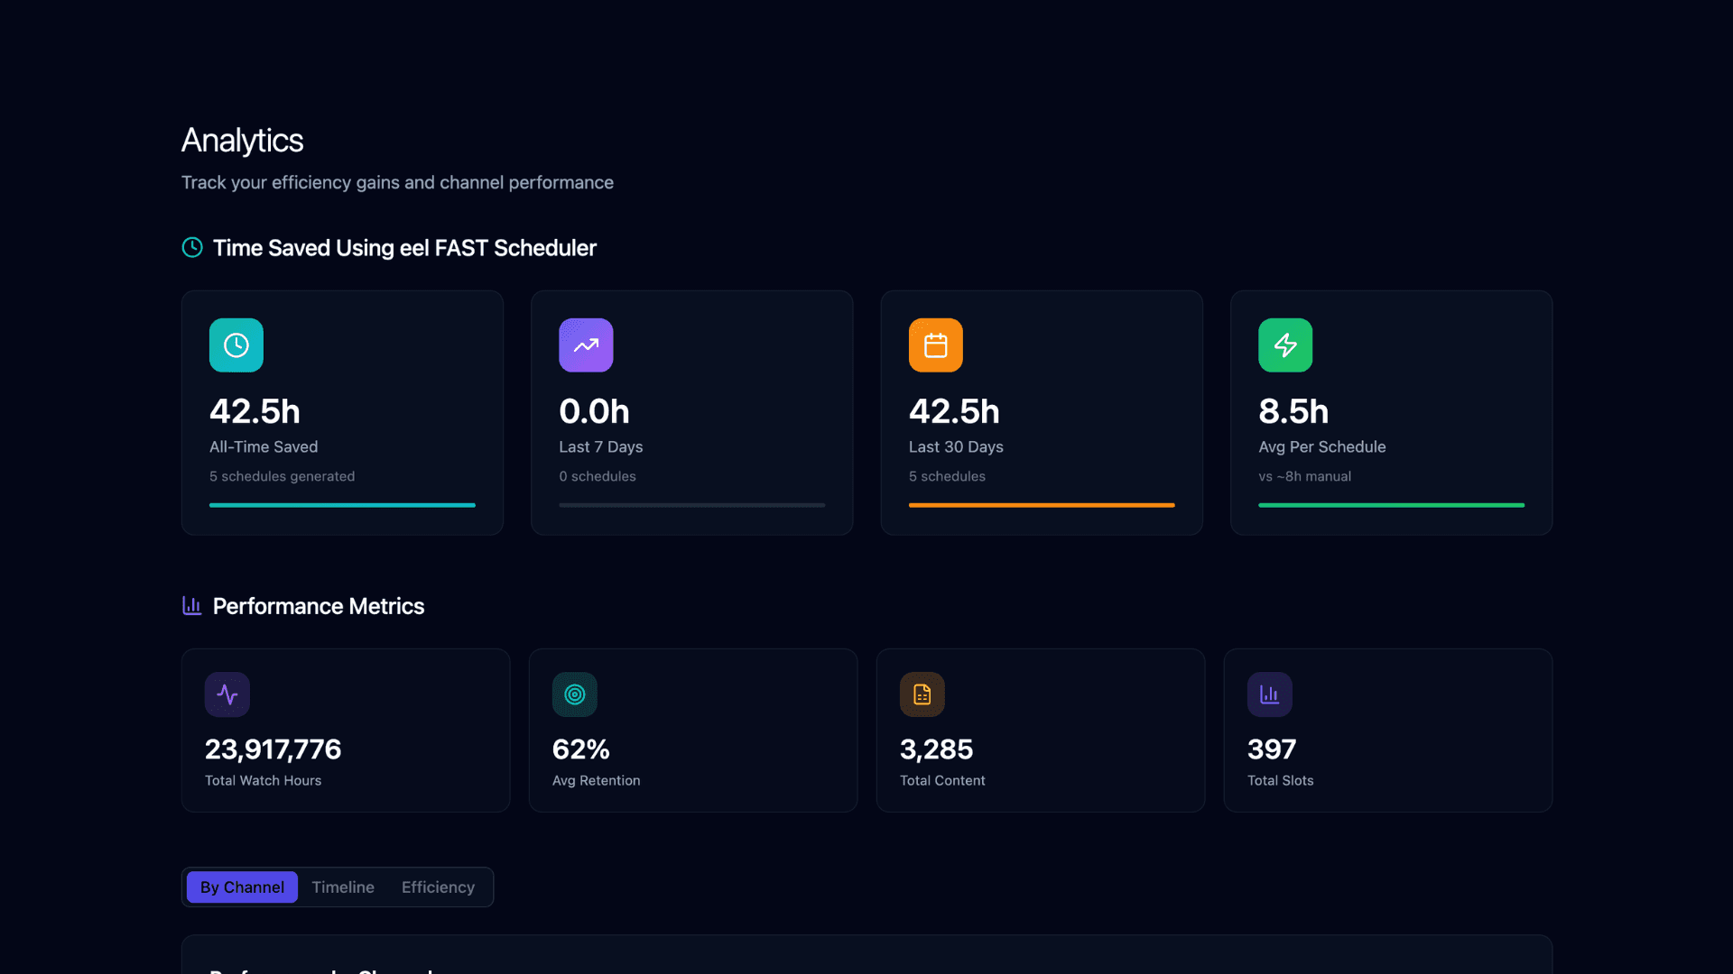Click the Avg Retention target icon

click(575, 694)
